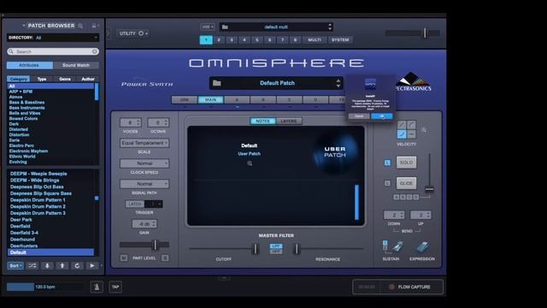The height and width of the screenshot is (308, 547).
Task: Open the Type attribute column
Action: (x=42, y=79)
